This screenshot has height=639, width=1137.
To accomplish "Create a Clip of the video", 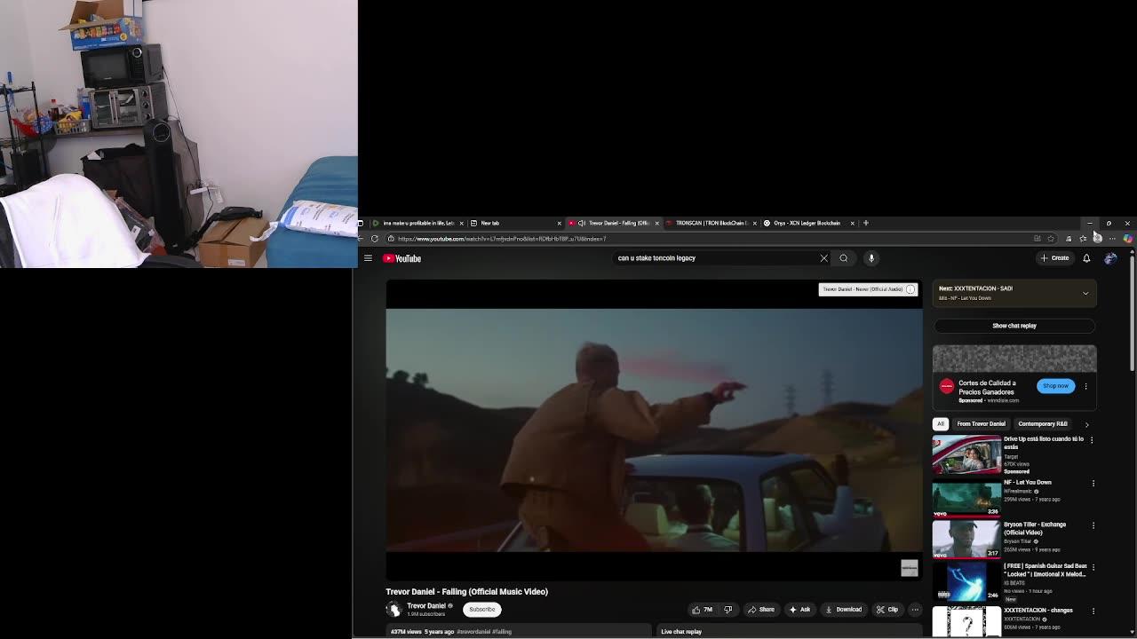I will point(887,610).
